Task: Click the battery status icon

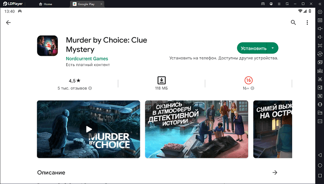Action: pyautogui.click(x=310, y=11)
